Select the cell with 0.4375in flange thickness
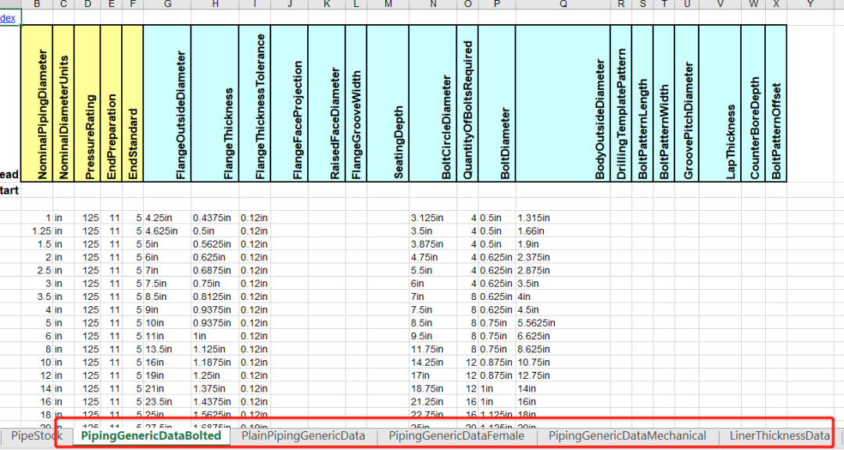The image size is (844, 450). coord(215,218)
